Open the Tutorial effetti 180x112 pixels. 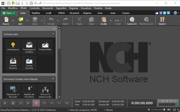[x=45, y=47]
